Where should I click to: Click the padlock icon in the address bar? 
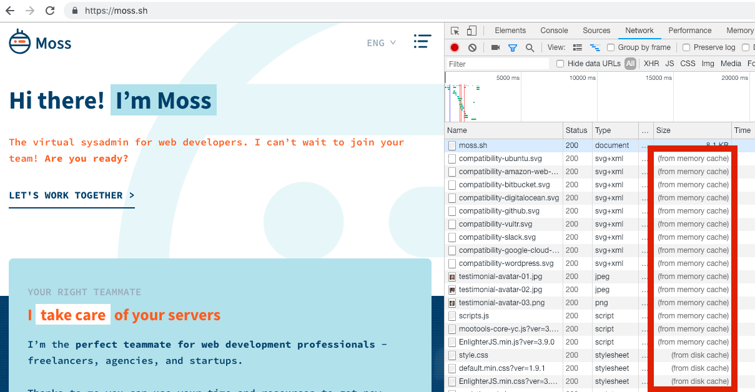click(75, 11)
